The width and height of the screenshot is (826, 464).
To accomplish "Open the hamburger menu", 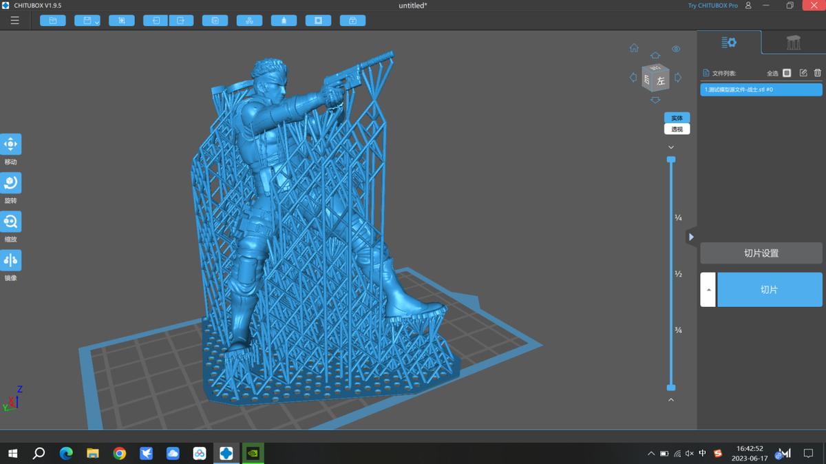I will coord(14,20).
